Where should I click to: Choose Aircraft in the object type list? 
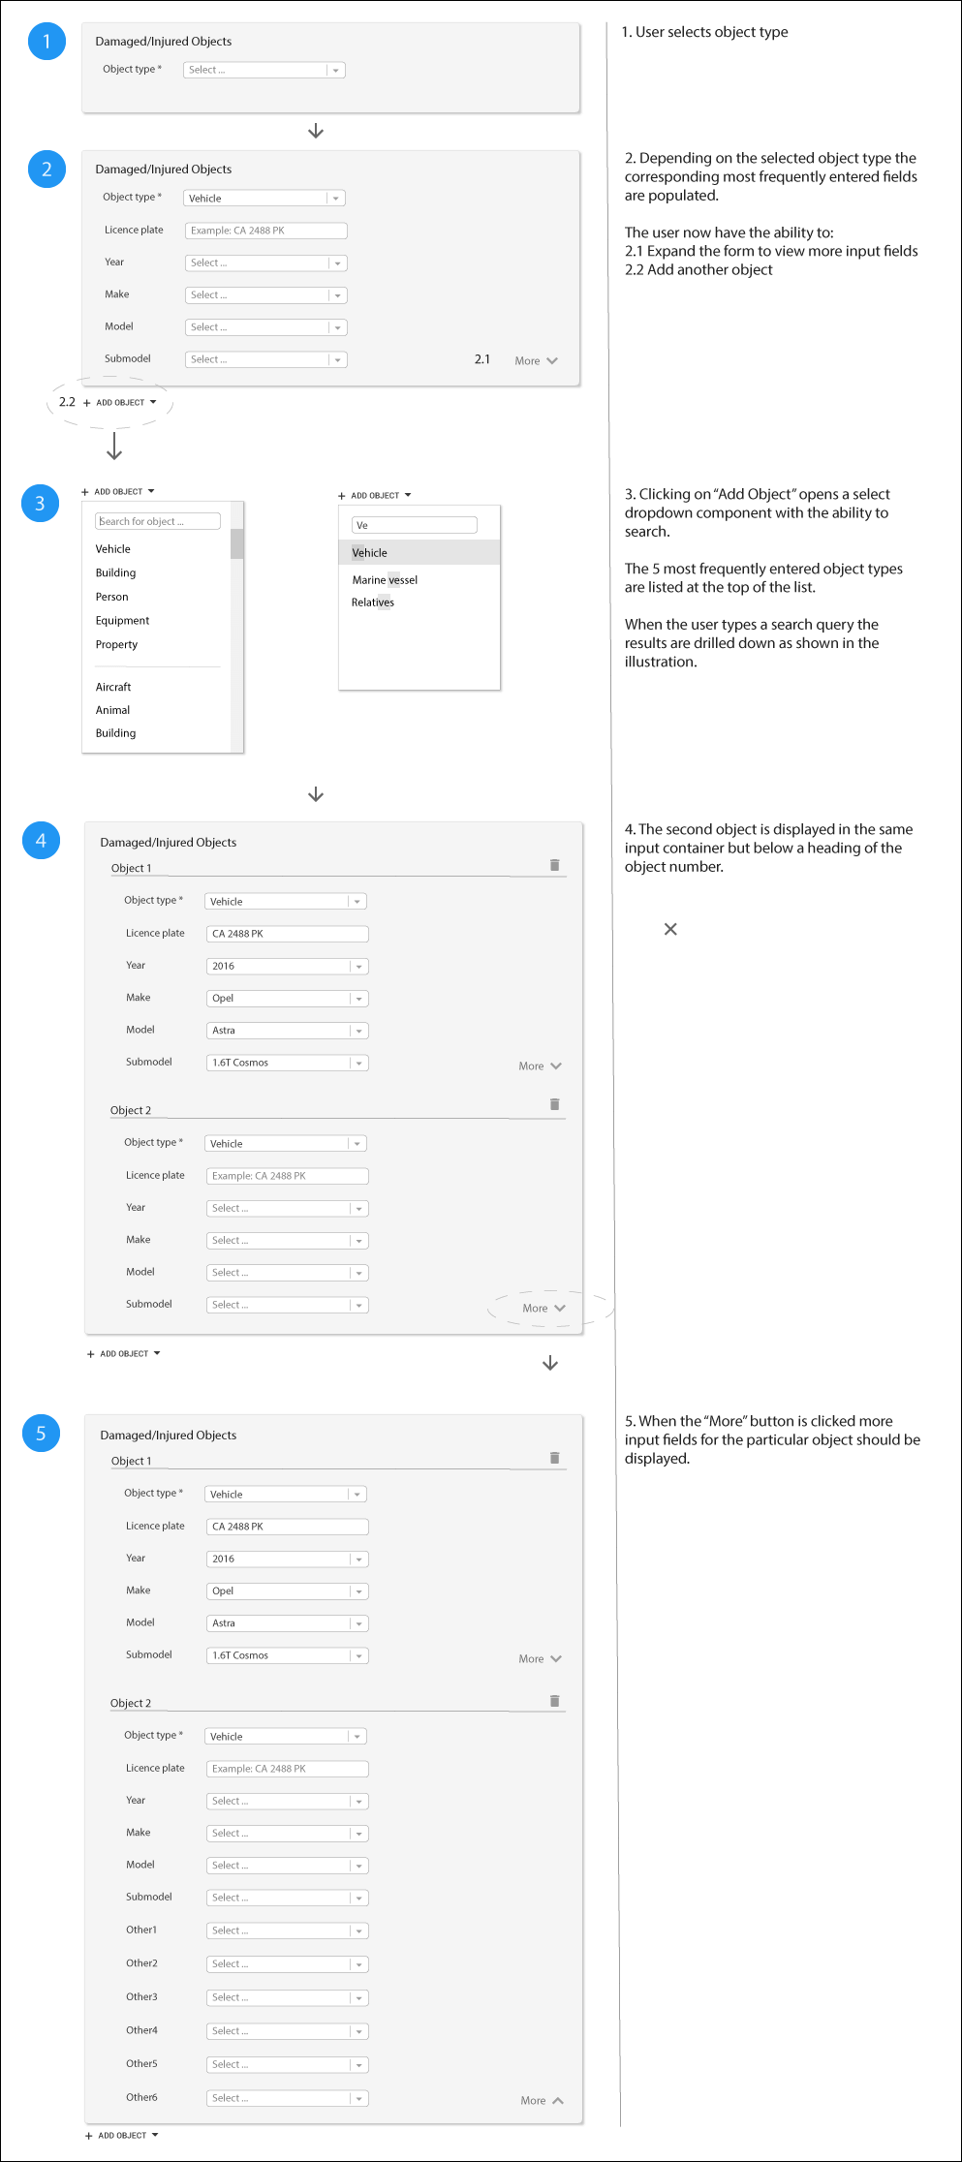click(113, 687)
